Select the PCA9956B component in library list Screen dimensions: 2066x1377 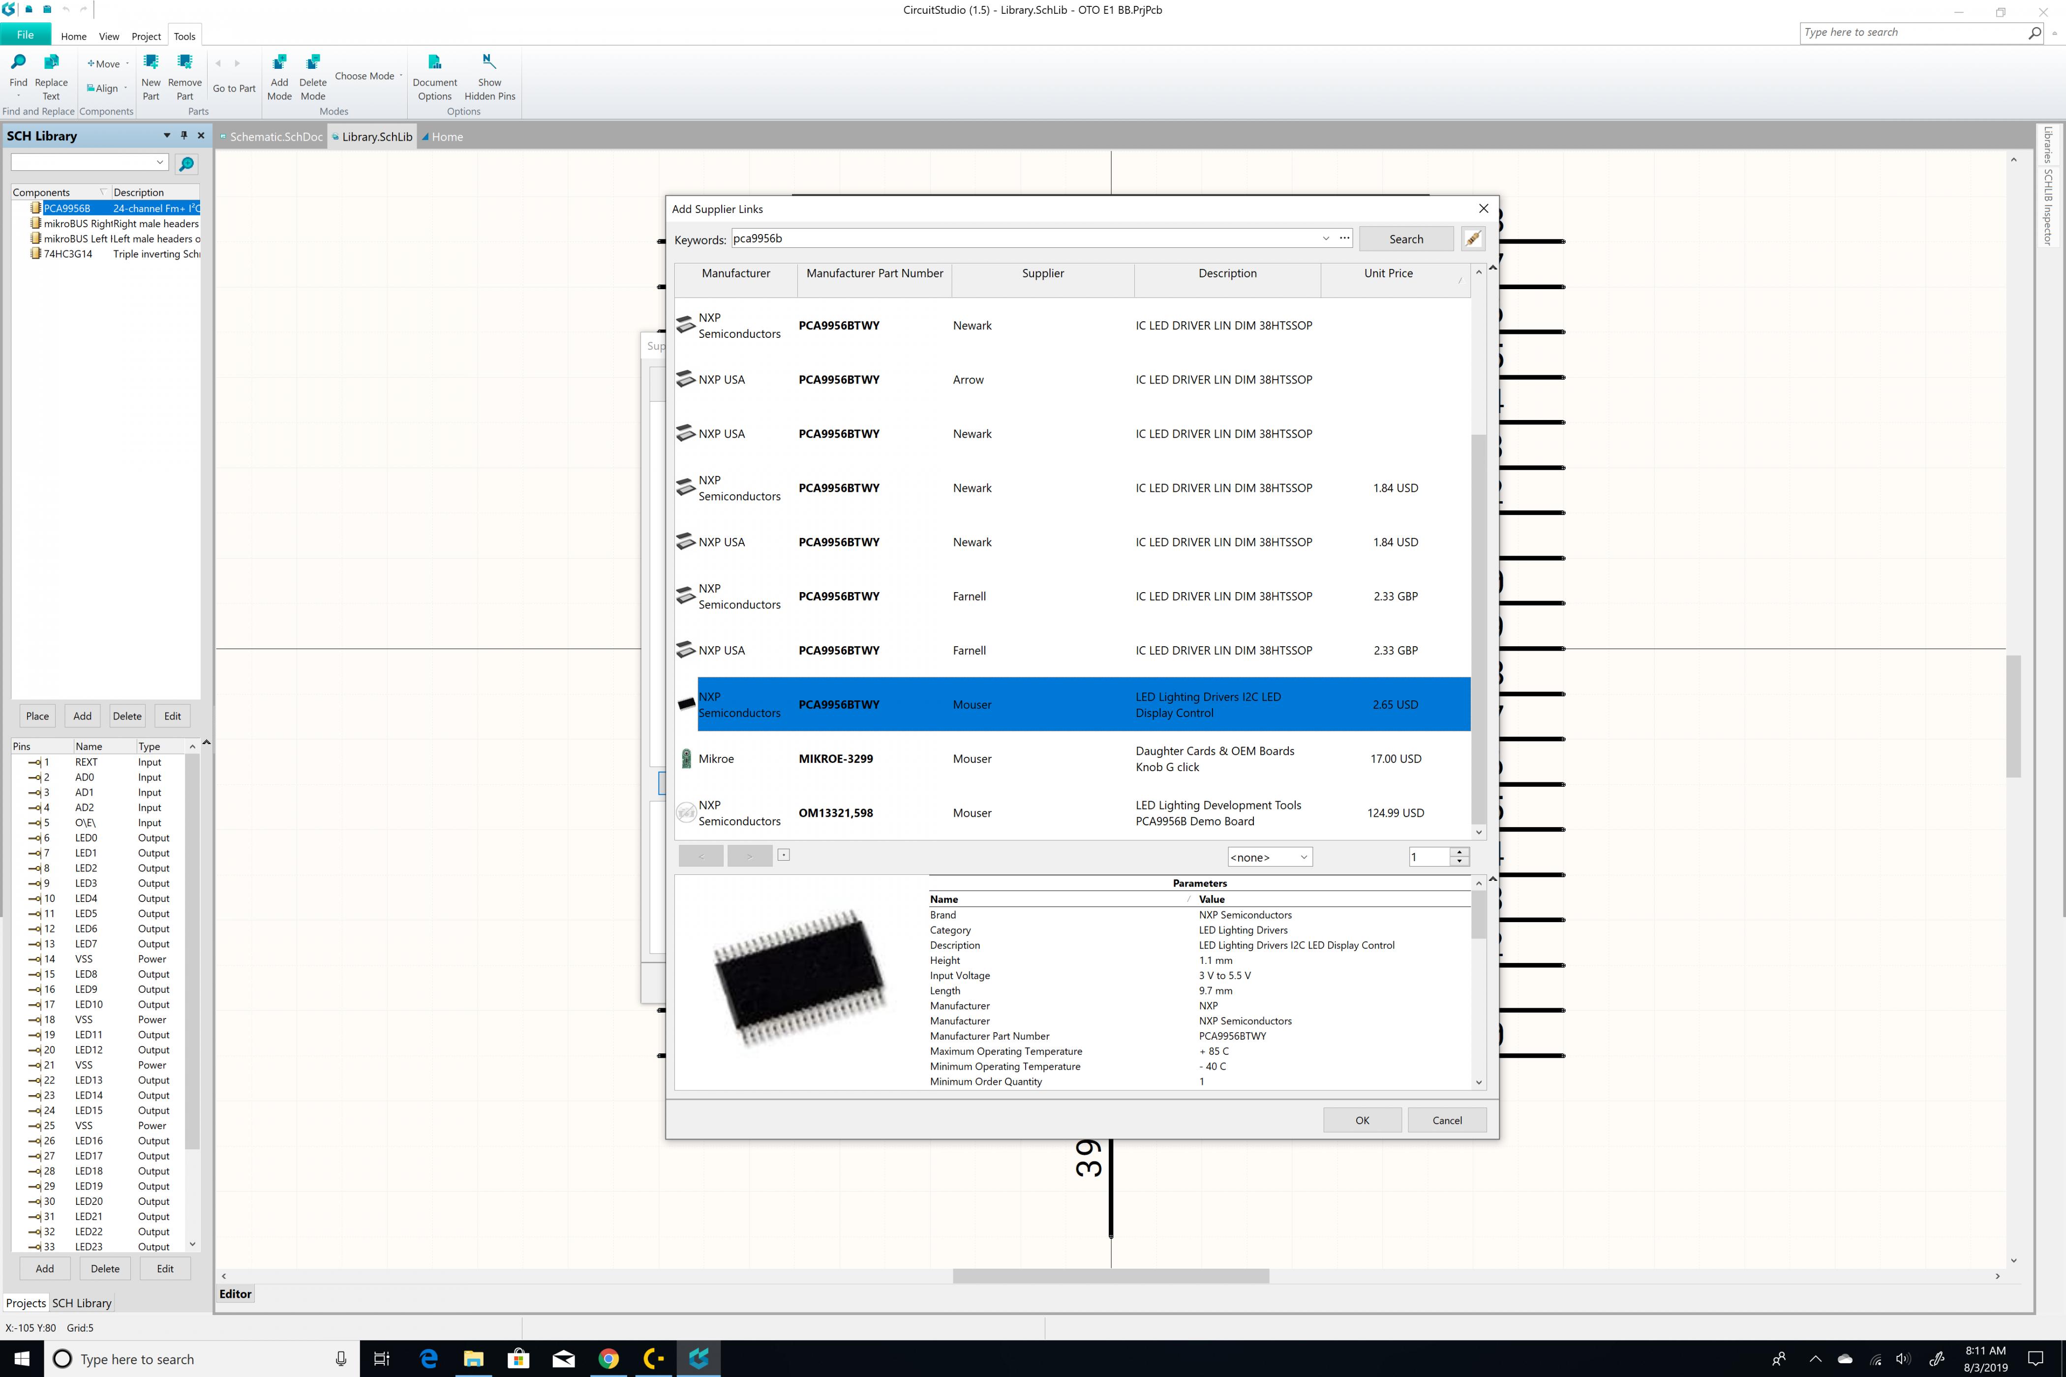point(114,208)
